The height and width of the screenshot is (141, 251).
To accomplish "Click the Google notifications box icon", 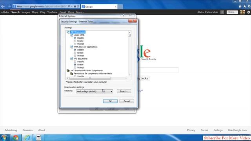I will (x=222, y=12).
